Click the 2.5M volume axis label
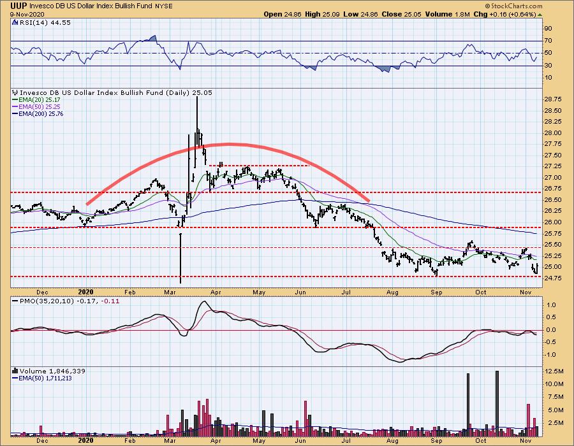Image resolution: width=574 pixels, height=446 pixels. (x=556, y=423)
